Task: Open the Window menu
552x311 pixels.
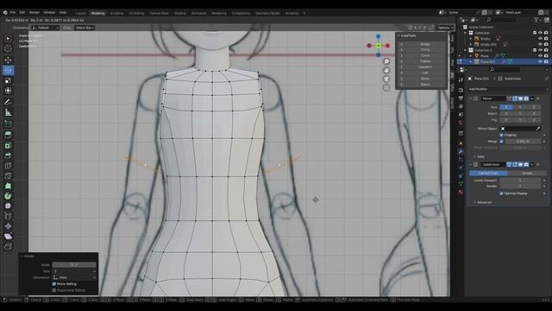Action: [49, 12]
